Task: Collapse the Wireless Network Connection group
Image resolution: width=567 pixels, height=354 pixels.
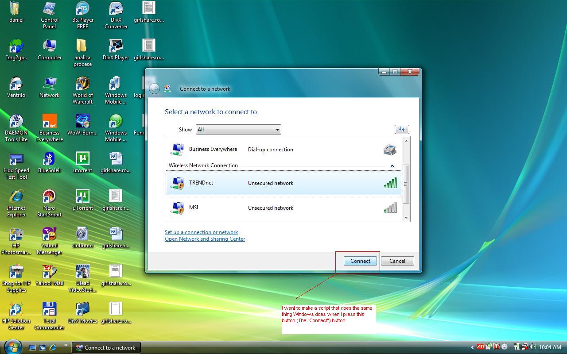Action: pyautogui.click(x=392, y=165)
